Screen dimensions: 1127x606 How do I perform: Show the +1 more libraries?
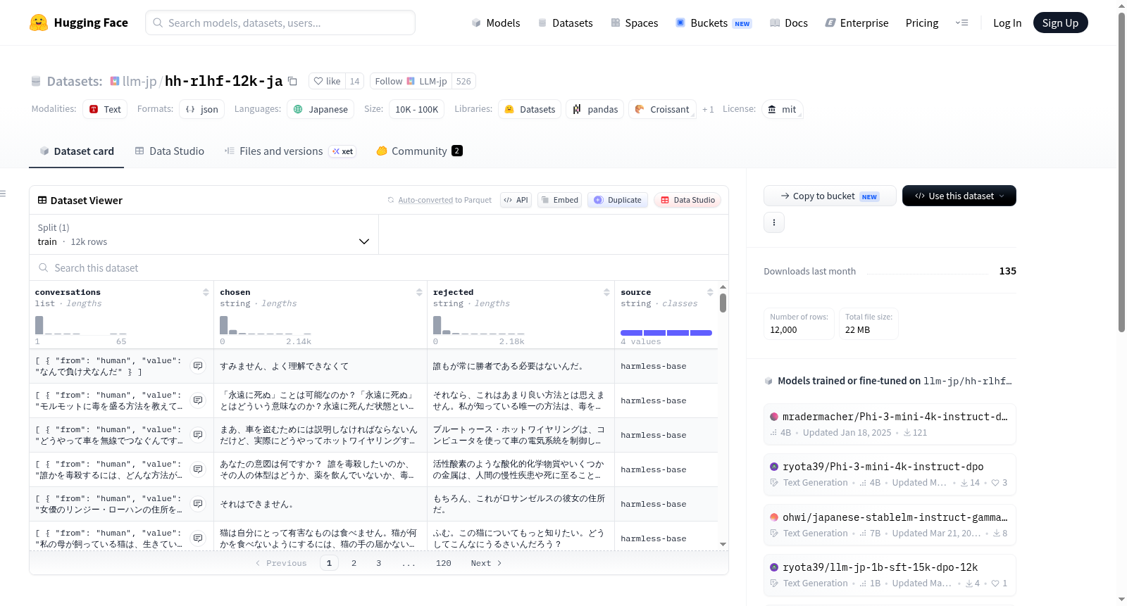pyautogui.click(x=708, y=110)
